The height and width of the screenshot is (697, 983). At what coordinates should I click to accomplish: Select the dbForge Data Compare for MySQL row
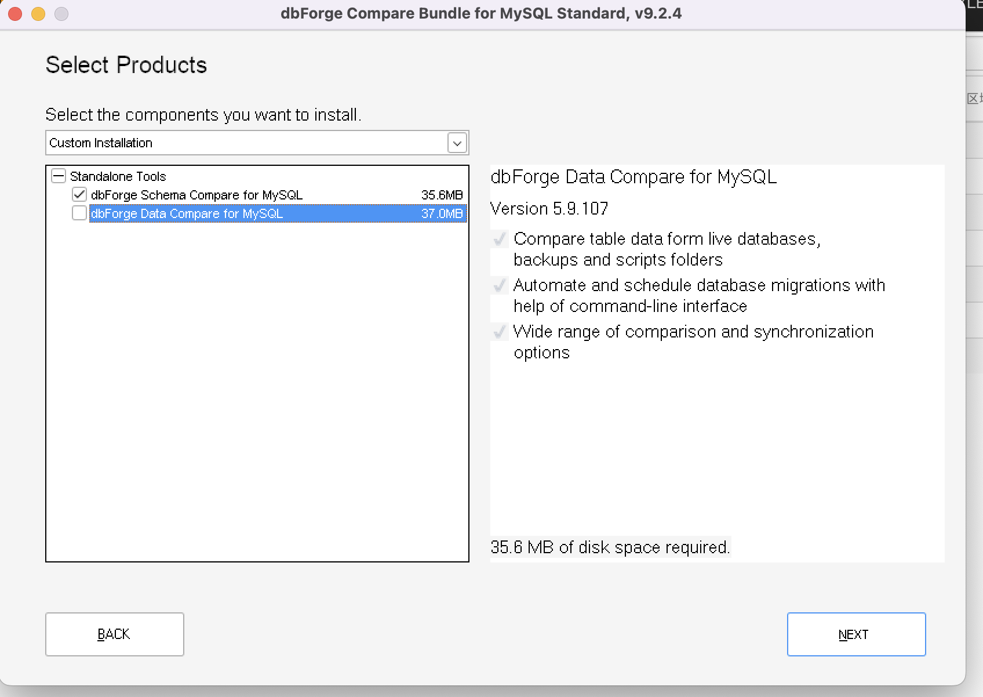click(278, 213)
